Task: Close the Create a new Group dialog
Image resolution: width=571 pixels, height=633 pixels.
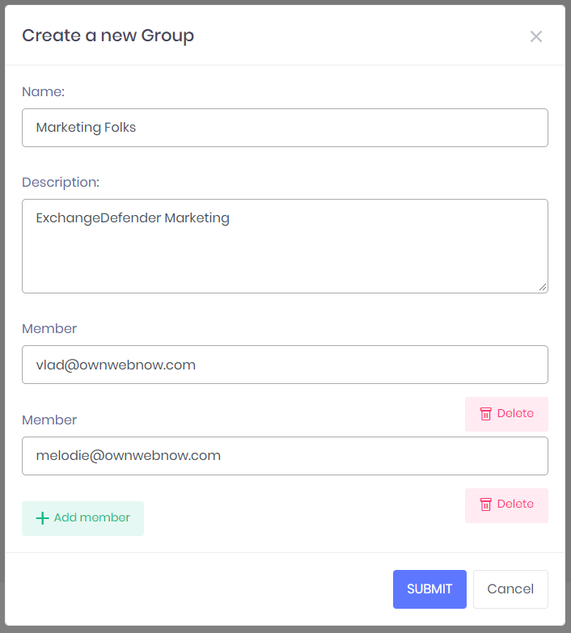Action: point(535,36)
